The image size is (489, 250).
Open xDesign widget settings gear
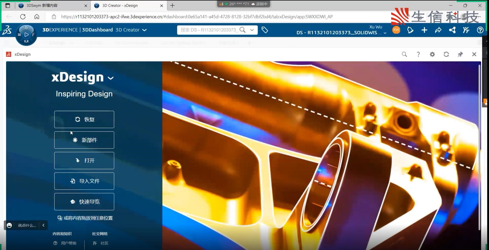(x=432, y=54)
